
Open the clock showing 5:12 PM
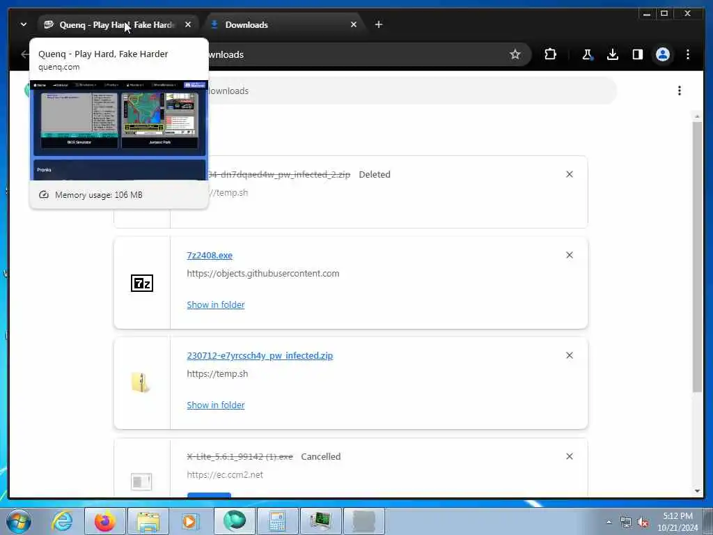(677, 522)
